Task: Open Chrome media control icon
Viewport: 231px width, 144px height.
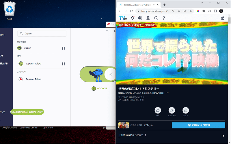Action: point(210,11)
